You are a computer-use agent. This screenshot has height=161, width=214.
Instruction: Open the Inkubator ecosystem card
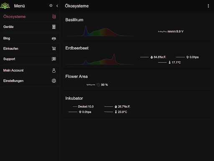tap(137, 104)
